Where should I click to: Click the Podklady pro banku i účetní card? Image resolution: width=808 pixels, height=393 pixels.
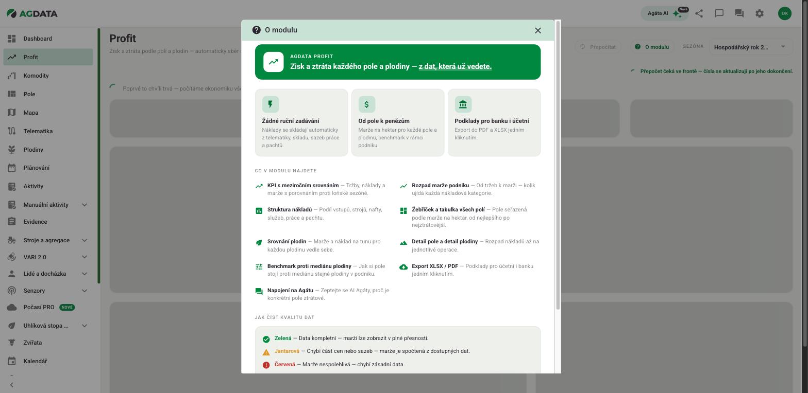point(494,122)
